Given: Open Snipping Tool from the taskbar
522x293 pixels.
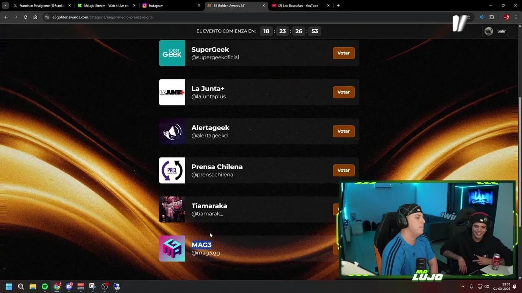Looking at the screenshot, I should [x=93, y=286].
